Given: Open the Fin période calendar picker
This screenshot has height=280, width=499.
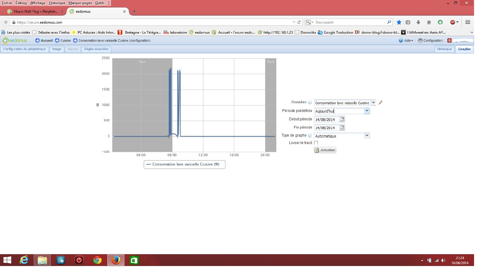Looking at the screenshot, I should coord(342,128).
